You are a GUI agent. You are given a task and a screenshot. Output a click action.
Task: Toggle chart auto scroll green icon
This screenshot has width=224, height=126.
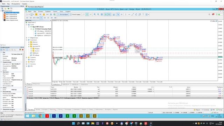[x=106, y=14]
